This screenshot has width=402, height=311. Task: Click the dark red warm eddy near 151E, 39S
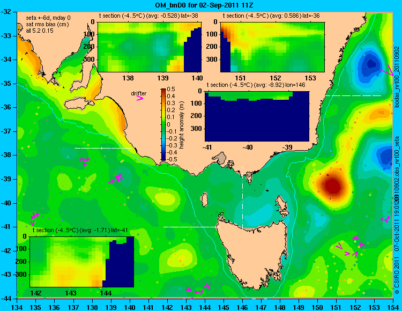[x=332, y=186]
